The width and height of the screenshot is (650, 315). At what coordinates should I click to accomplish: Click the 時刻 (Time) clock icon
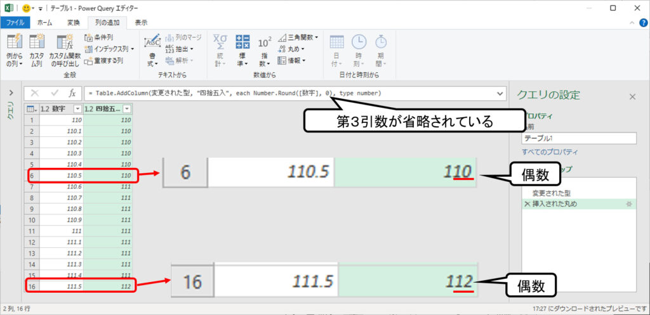pyautogui.click(x=359, y=42)
